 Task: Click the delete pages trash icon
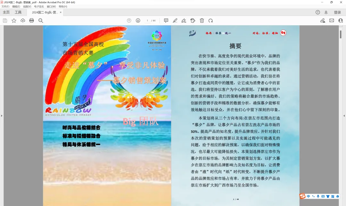202,20
